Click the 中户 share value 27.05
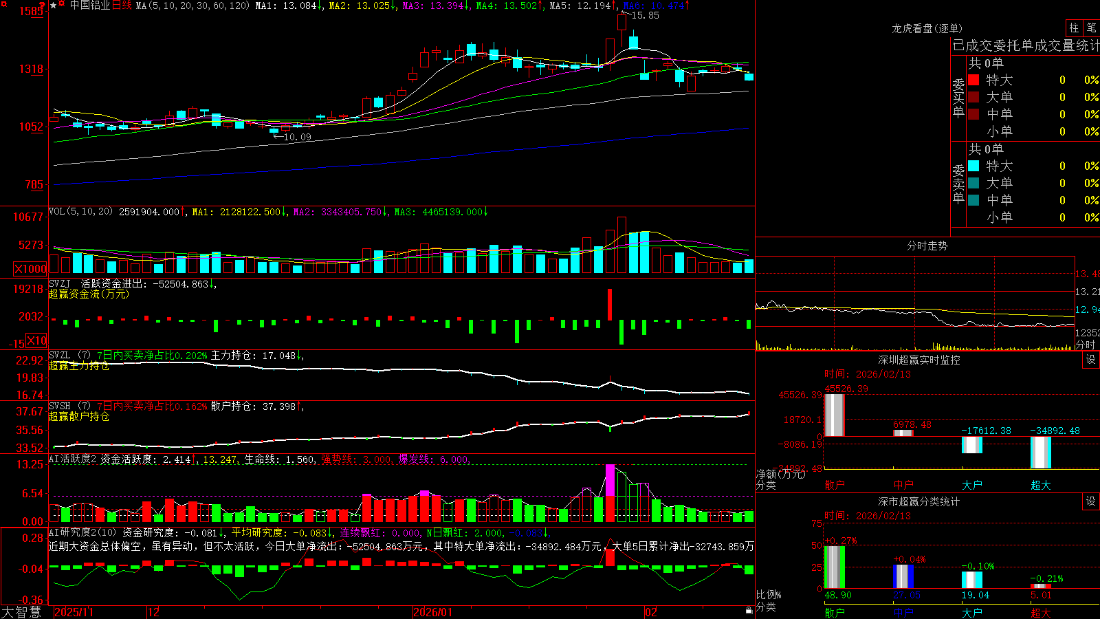The height and width of the screenshot is (619, 1100). (x=907, y=595)
